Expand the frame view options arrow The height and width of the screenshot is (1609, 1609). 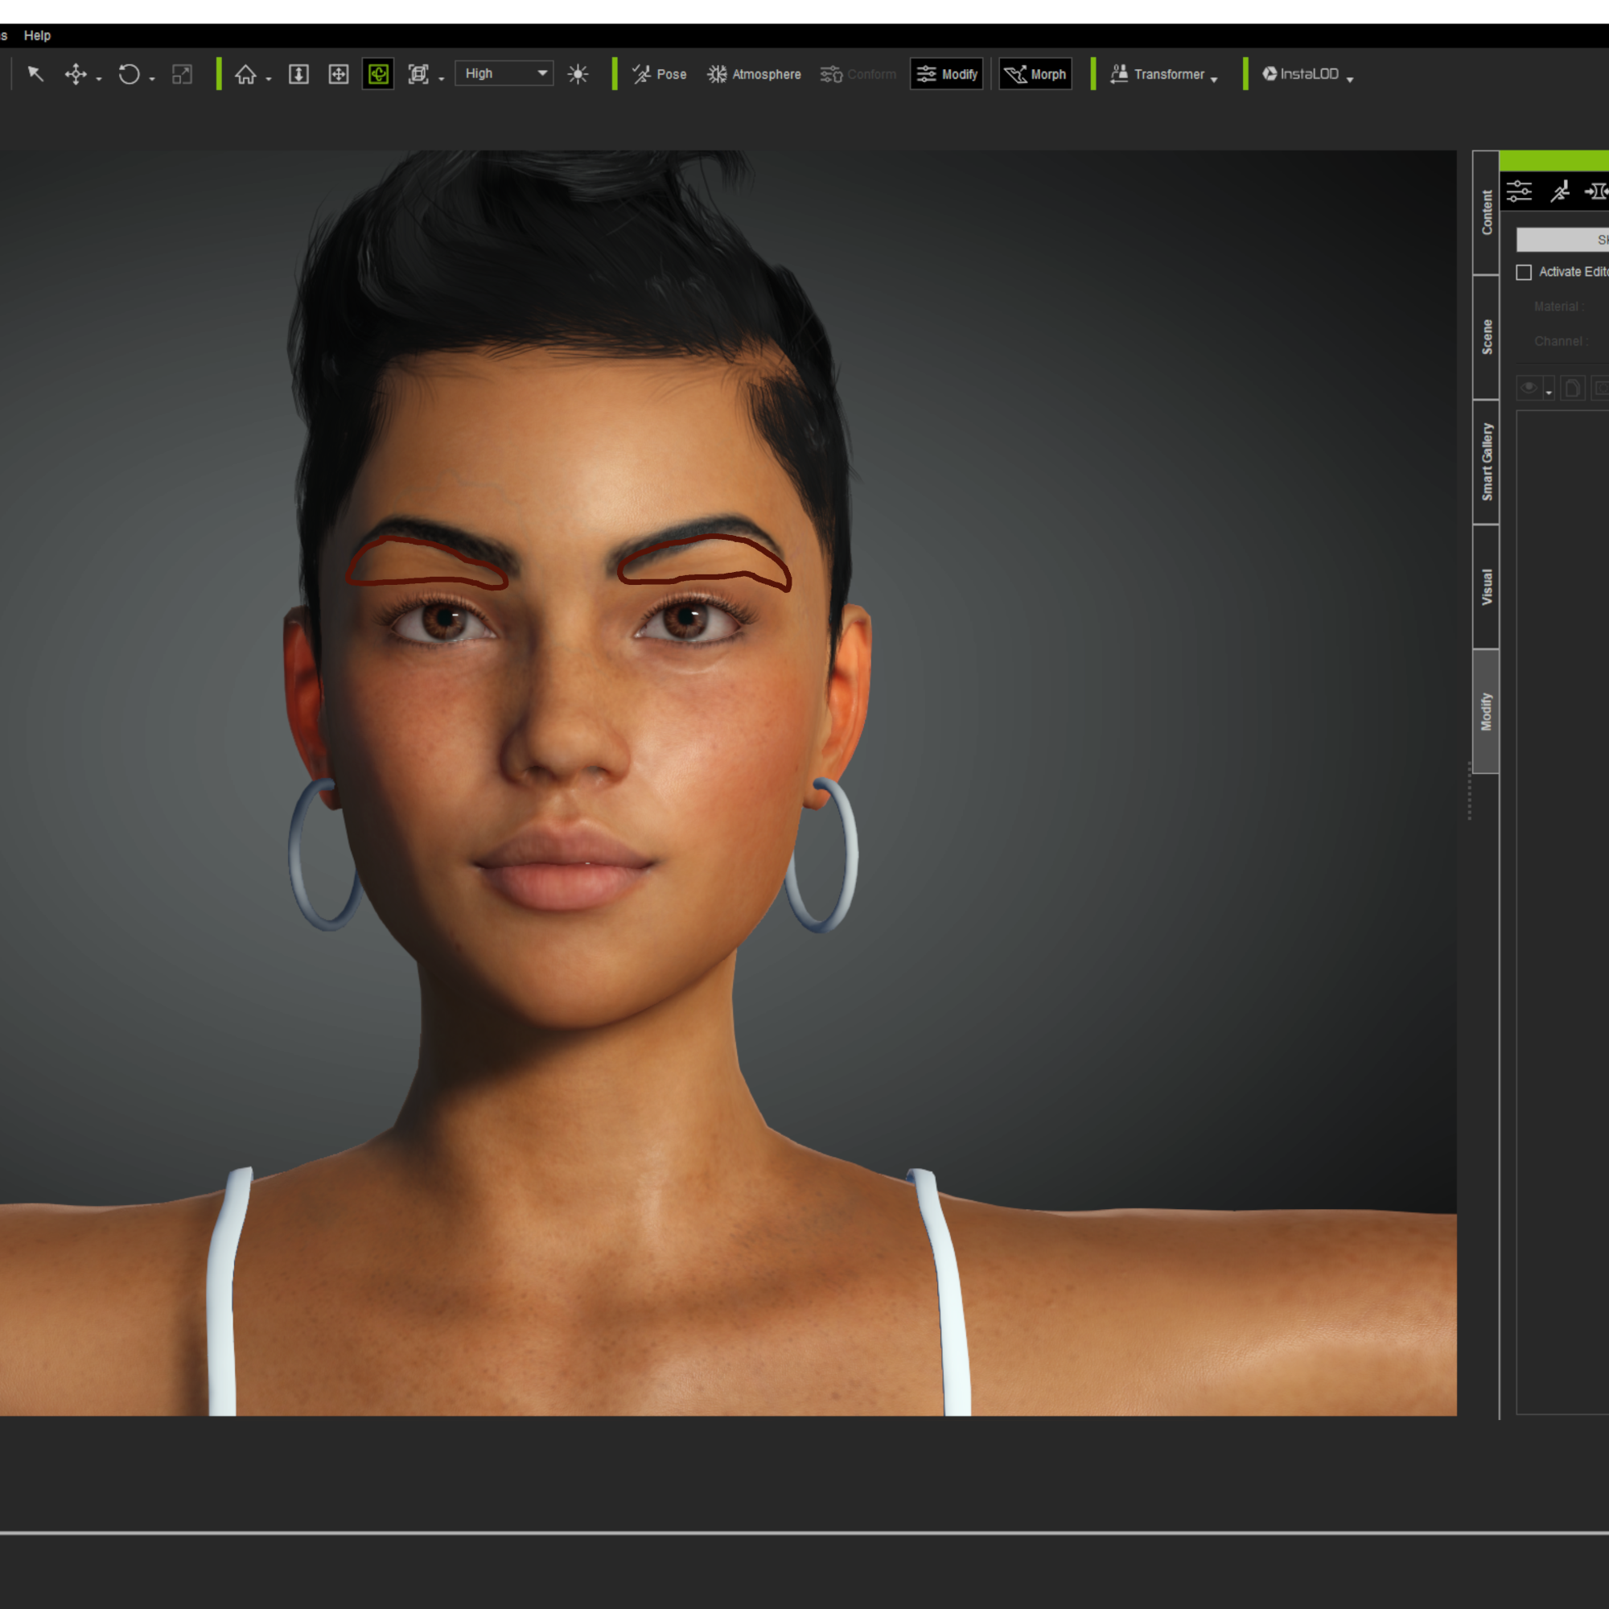442,79
